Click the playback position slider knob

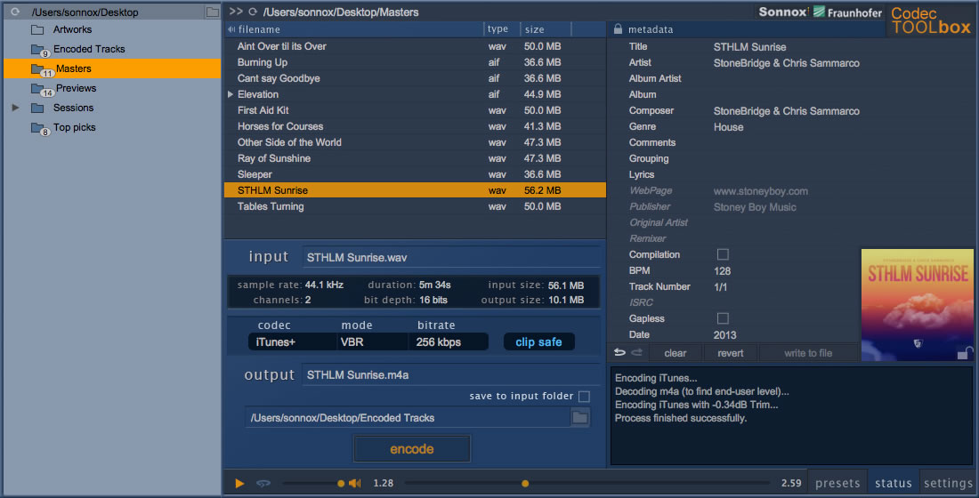click(525, 483)
